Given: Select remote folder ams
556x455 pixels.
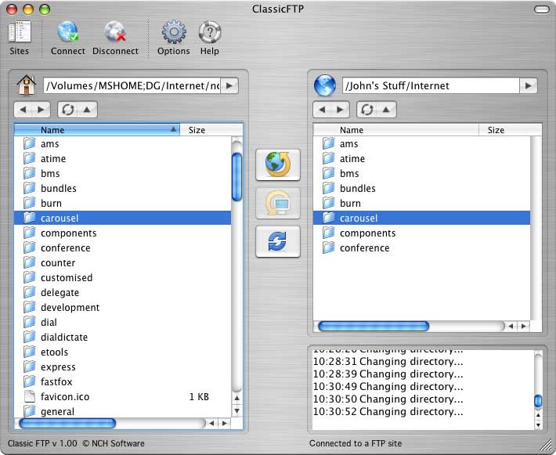Looking at the screenshot, I should tap(422, 143).
